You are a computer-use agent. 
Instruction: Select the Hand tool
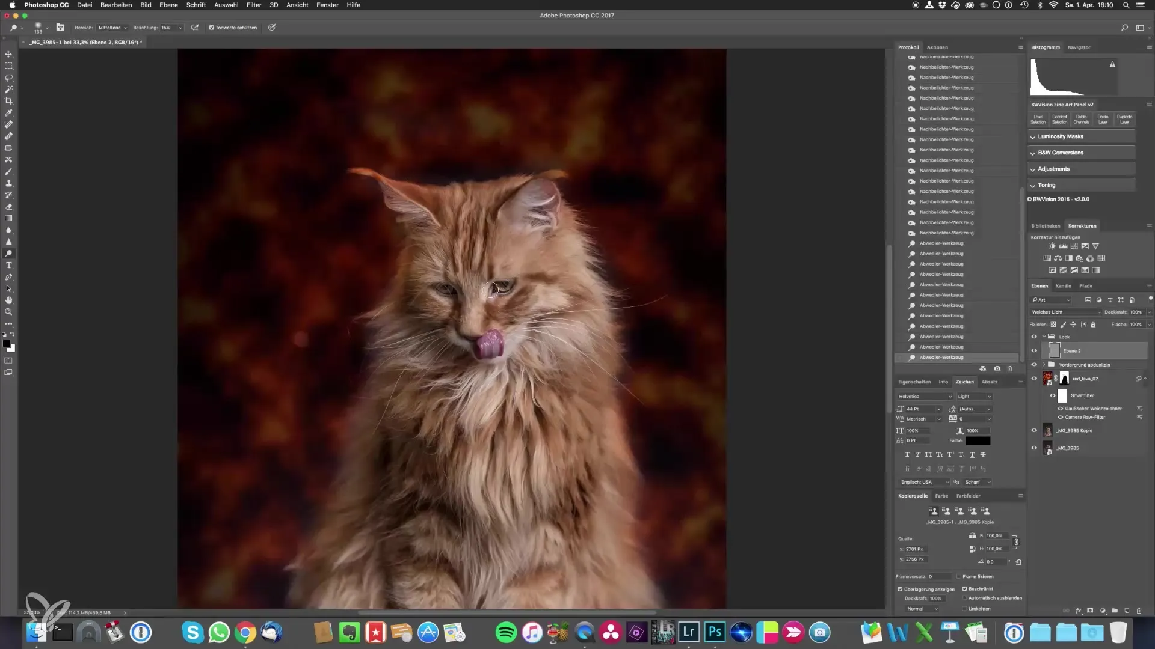(8, 300)
